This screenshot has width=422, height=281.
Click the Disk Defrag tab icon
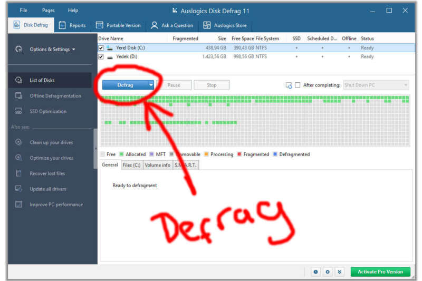point(17,25)
